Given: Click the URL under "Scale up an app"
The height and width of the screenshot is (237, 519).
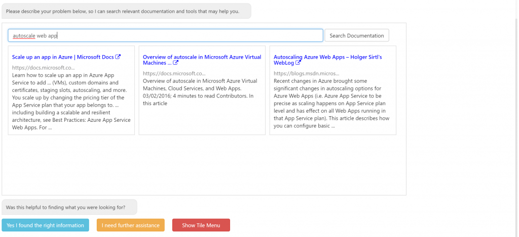Looking at the screenshot, I should pos(43,68).
